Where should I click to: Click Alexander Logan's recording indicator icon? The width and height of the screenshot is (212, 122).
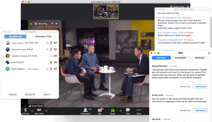tap(47, 49)
